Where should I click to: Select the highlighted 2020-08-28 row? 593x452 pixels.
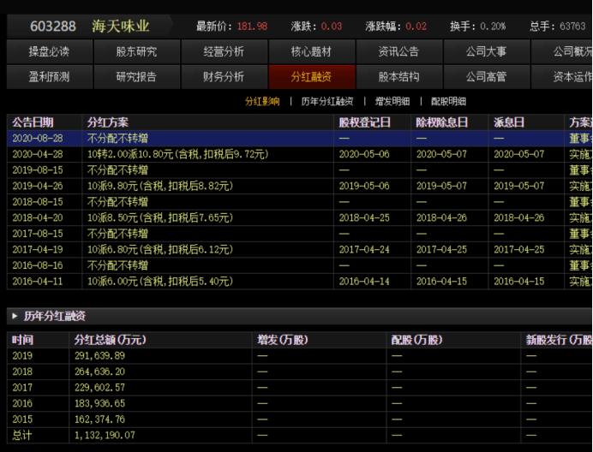coord(300,139)
